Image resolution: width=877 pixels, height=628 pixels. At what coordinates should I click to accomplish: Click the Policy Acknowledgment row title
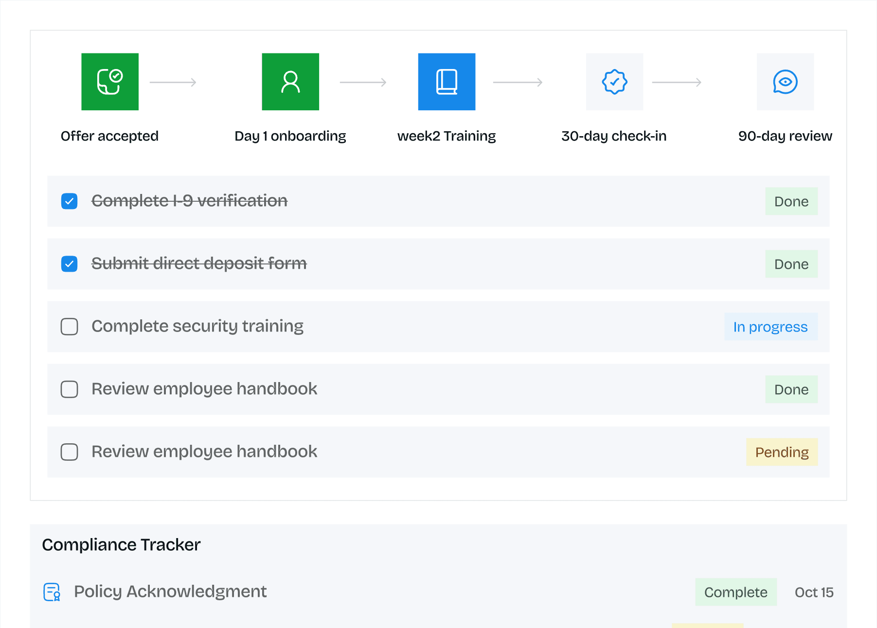[x=170, y=592]
